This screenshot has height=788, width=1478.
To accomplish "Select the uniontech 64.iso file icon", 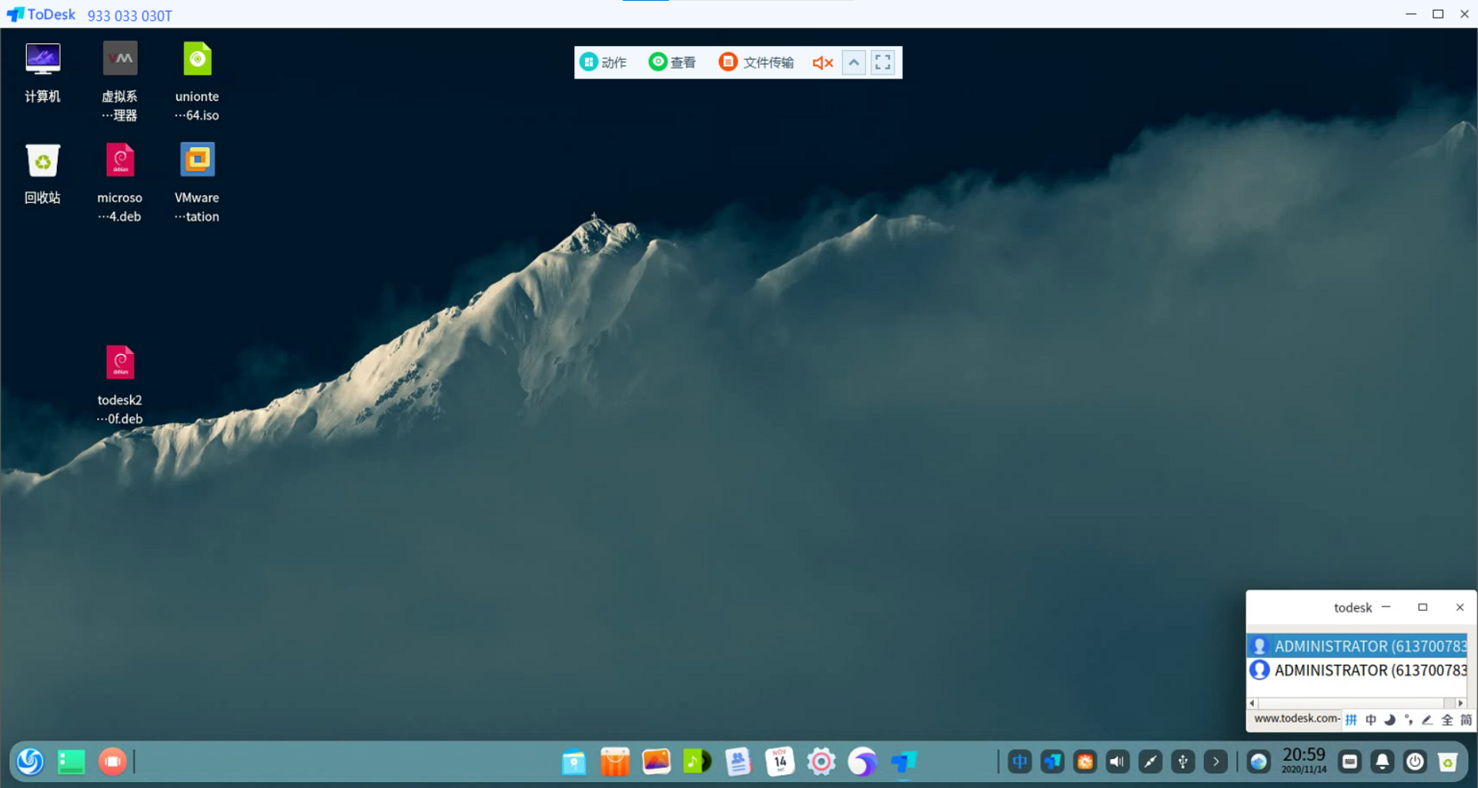I will click(x=197, y=82).
